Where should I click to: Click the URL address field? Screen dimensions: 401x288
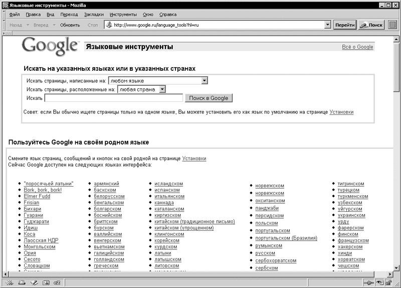point(219,25)
